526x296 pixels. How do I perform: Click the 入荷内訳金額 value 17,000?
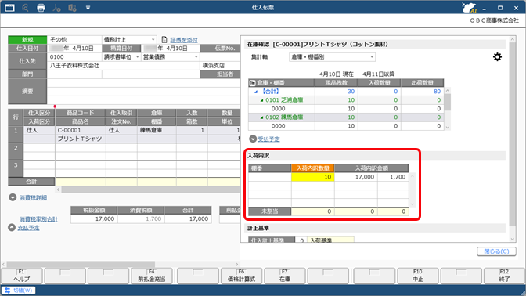(x=355, y=177)
